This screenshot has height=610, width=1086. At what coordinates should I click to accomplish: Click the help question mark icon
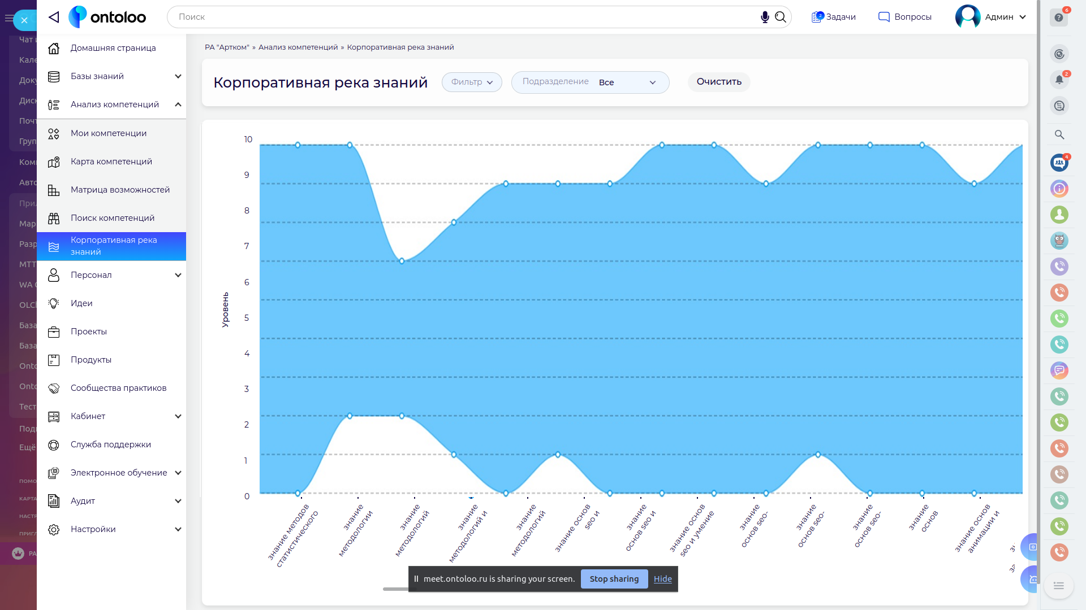1059,18
